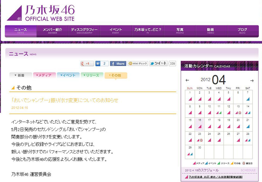Click media marker on April 24

tap(210, 140)
